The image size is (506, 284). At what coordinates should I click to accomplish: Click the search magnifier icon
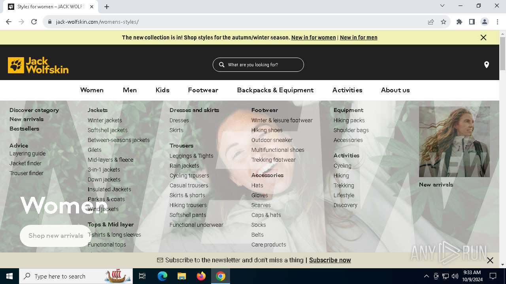(222, 65)
